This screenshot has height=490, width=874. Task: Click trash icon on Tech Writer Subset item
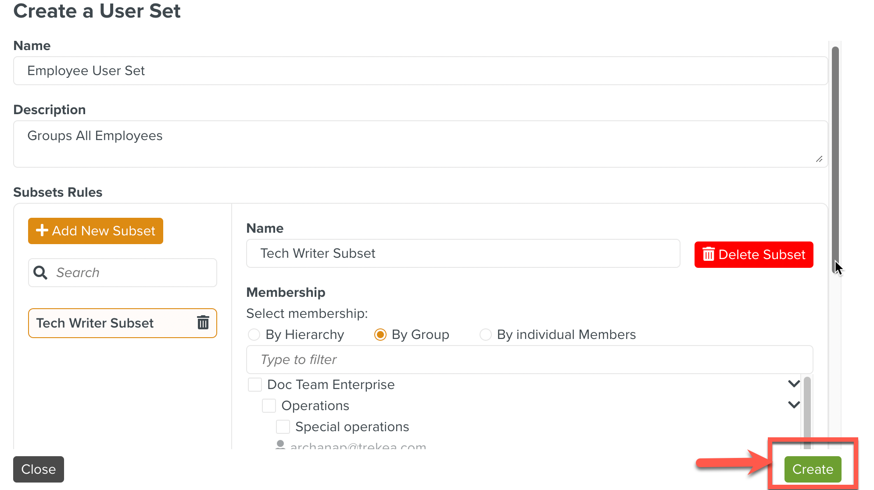(x=203, y=323)
